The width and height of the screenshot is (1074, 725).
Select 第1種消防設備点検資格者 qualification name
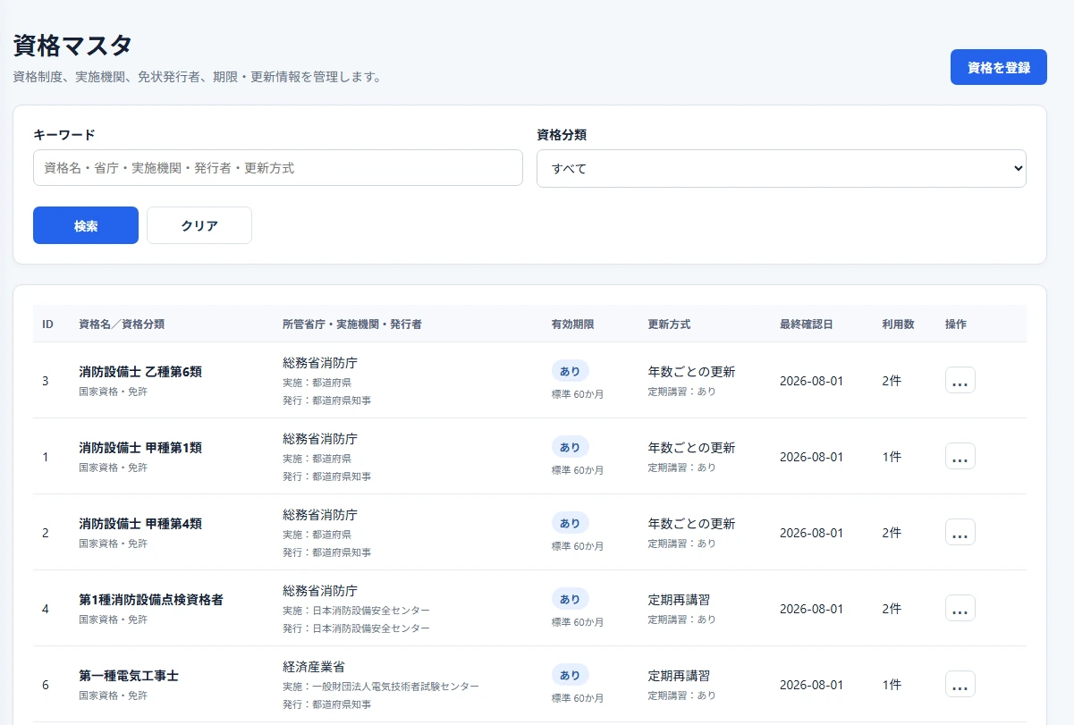coord(151,599)
